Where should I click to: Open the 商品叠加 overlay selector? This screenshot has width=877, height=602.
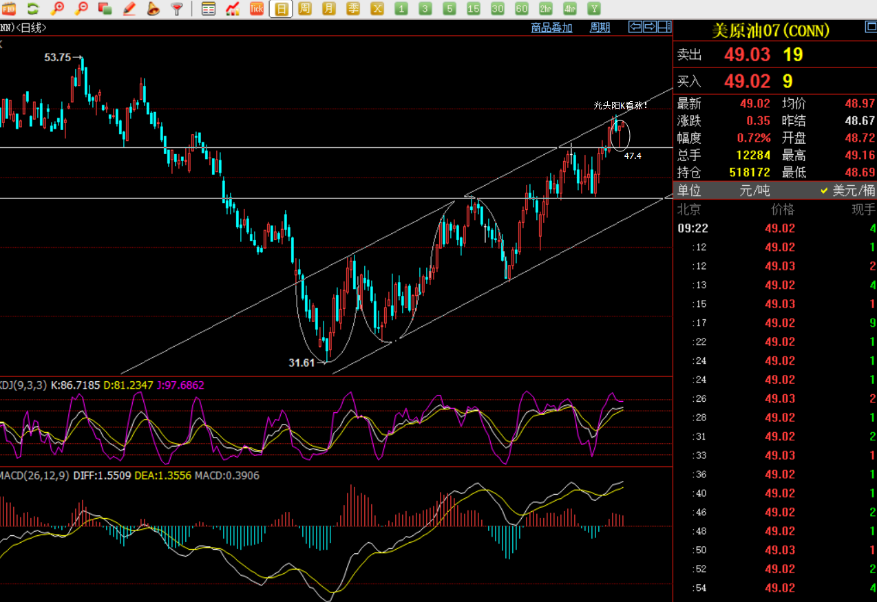[551, 28]
